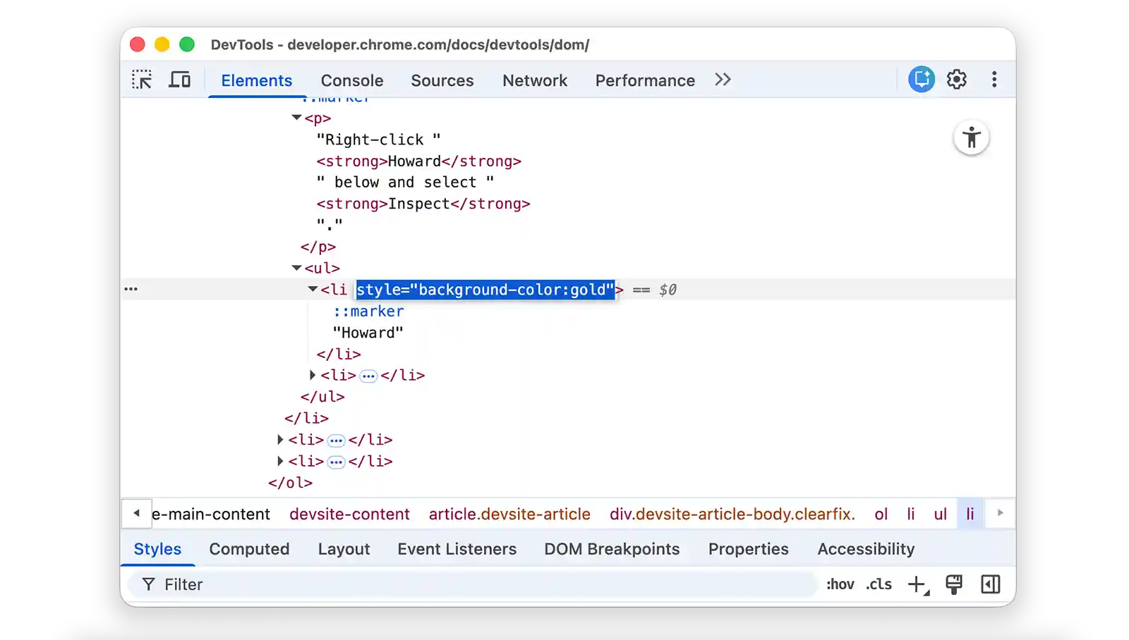Viewport: 1129px width, 640px height.
Task: Open the three-dot customize DevTools menu
Action: click(x=994, y=79)
